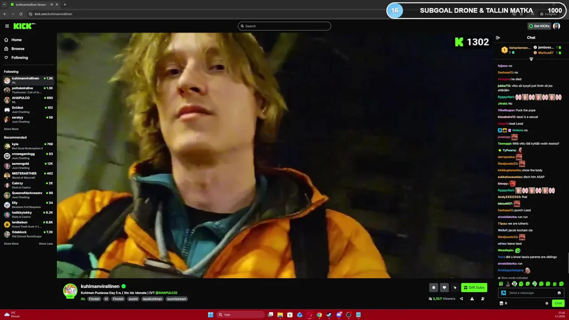Viewport: 569px width, 320px height.
Task: Open Odablock recommended channel
Action: pyautogui.click(x=28, y=234)
